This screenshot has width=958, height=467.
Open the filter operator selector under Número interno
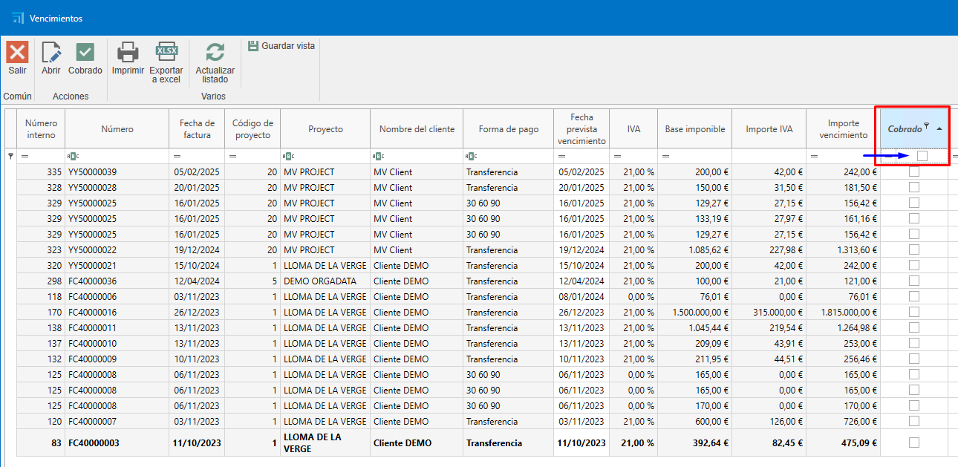click(25, 156)
